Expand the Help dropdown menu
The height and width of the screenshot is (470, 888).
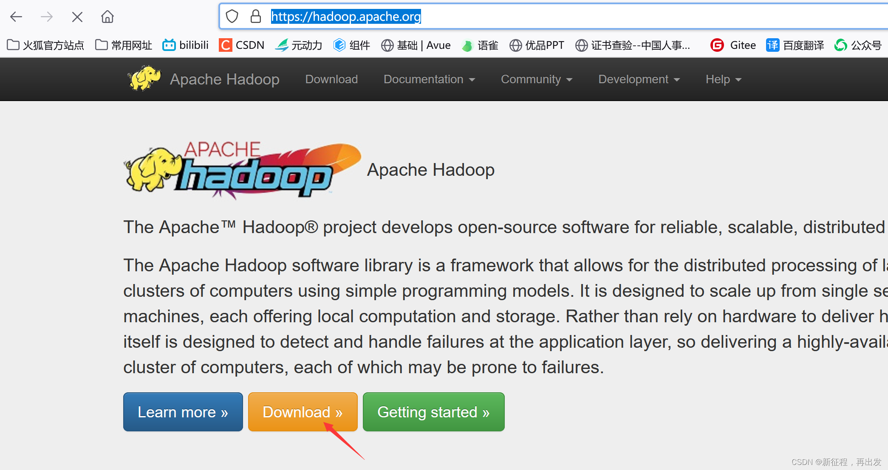(x=724, y=79)
